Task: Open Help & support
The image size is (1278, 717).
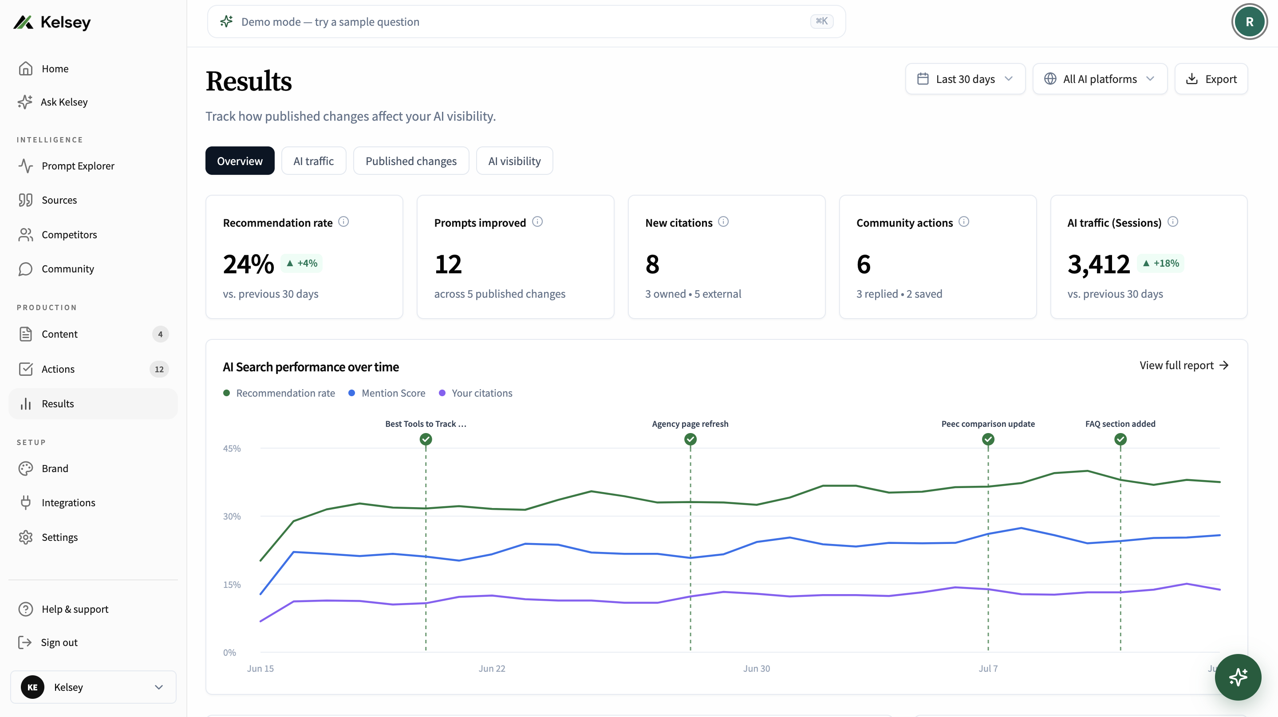Action: click(93, 609)
